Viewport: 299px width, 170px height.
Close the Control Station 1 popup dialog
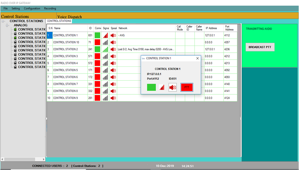click(197, 58)
